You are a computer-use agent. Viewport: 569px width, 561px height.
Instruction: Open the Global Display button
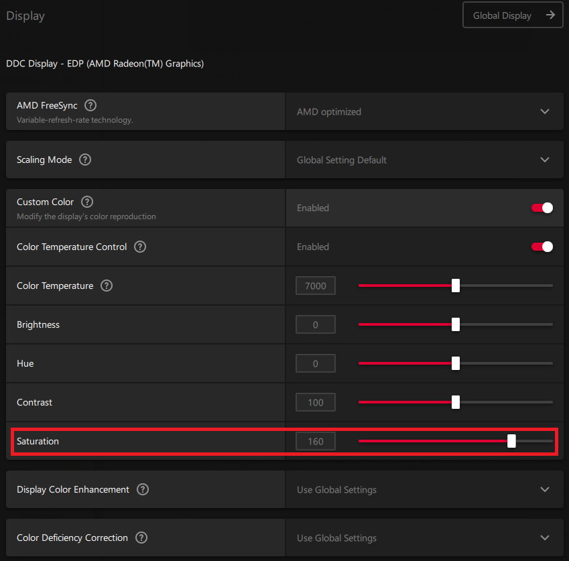(513, 15)
